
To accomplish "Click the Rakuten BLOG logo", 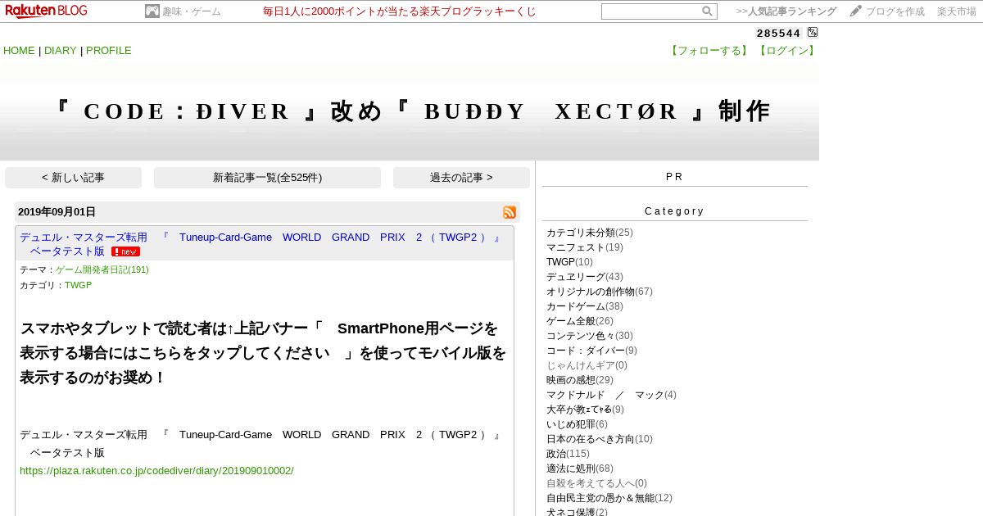I will pyautogui.click(x=46, y=11).
